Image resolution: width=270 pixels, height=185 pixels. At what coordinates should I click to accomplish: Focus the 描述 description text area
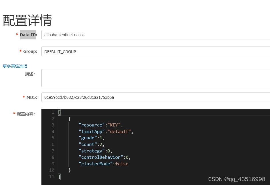coord(156,78)
